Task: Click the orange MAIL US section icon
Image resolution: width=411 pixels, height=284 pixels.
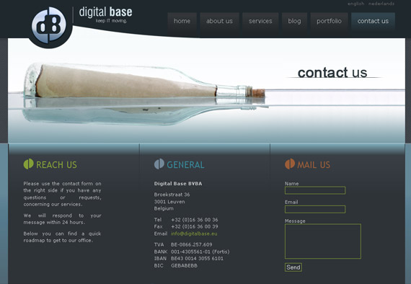Action: (290, 164)
